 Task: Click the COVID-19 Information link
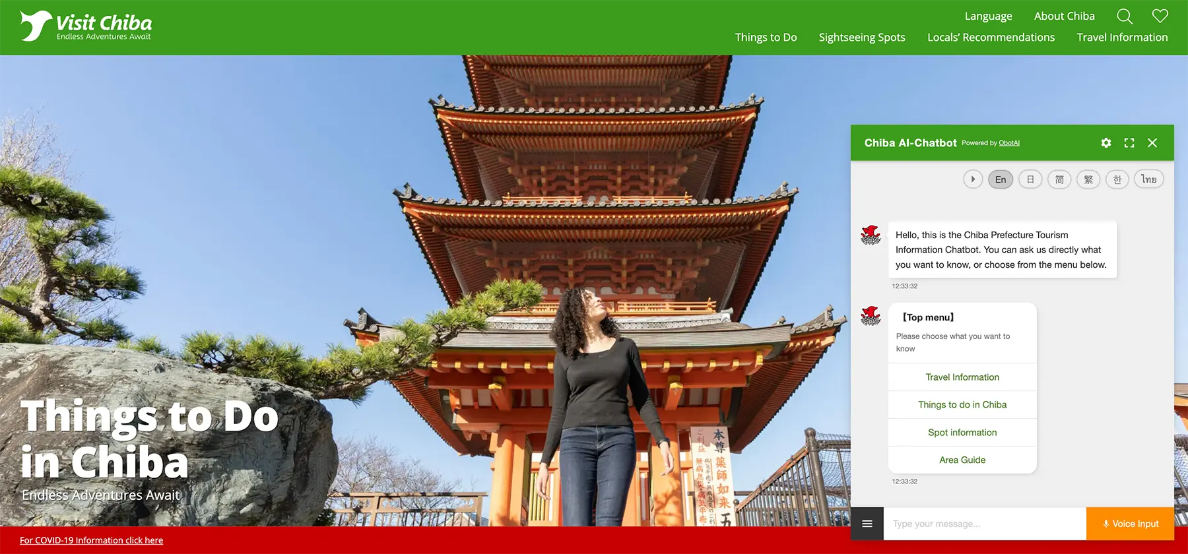(91, 540)
